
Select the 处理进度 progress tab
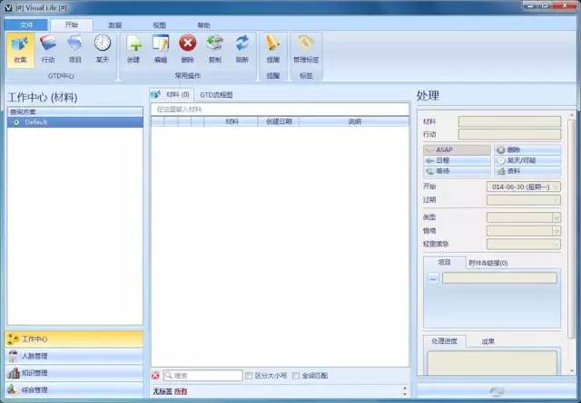[x=444, y=341]
